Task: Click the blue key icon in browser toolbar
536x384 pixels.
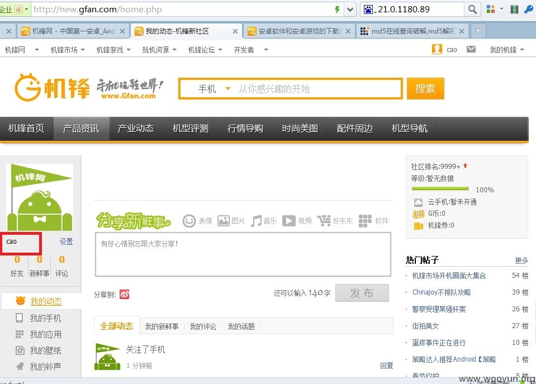Action: [529, 10]
